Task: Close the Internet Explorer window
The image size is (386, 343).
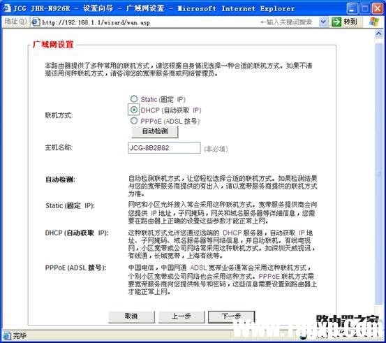Action: [378, 8]
